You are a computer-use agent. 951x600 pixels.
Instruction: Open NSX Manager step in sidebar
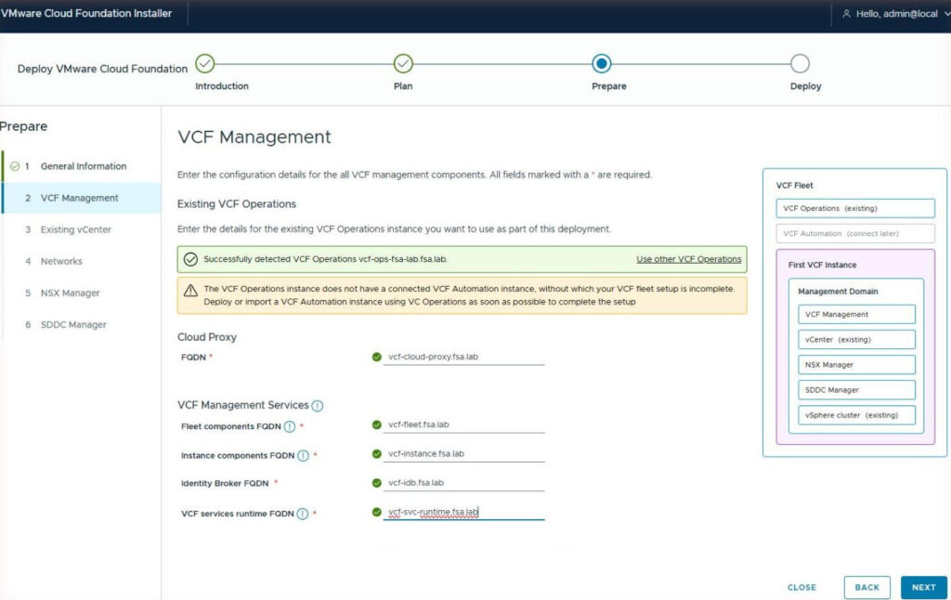click(82, 293)
